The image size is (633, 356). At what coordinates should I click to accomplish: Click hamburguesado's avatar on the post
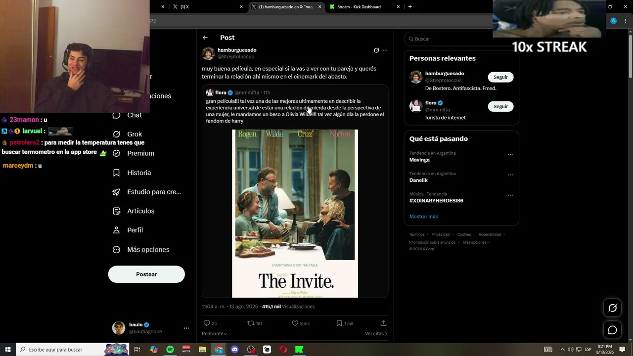208,53
